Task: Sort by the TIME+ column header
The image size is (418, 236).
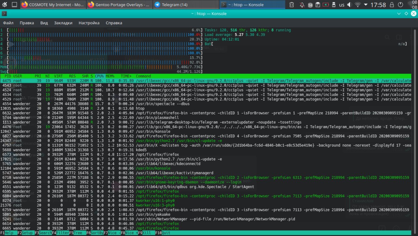Action: coord(126,76)
